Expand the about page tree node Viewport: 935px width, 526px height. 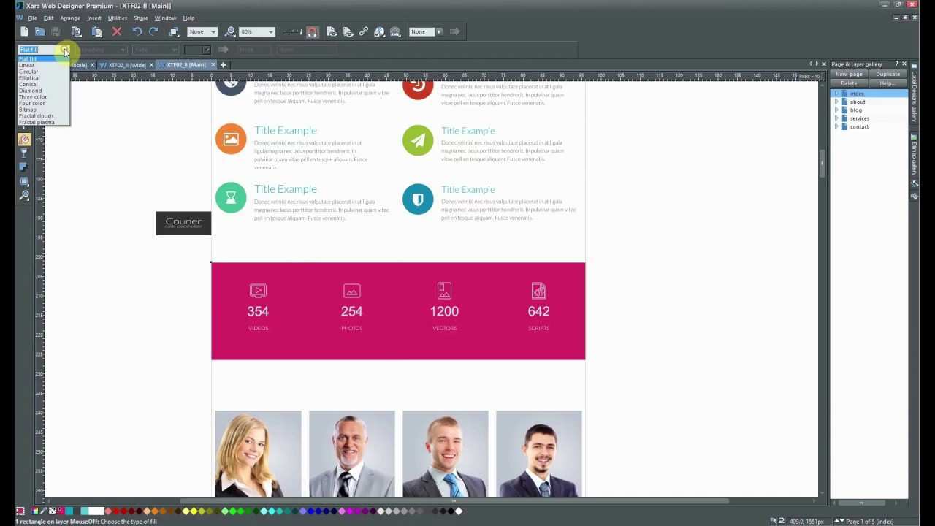[836, 102]
